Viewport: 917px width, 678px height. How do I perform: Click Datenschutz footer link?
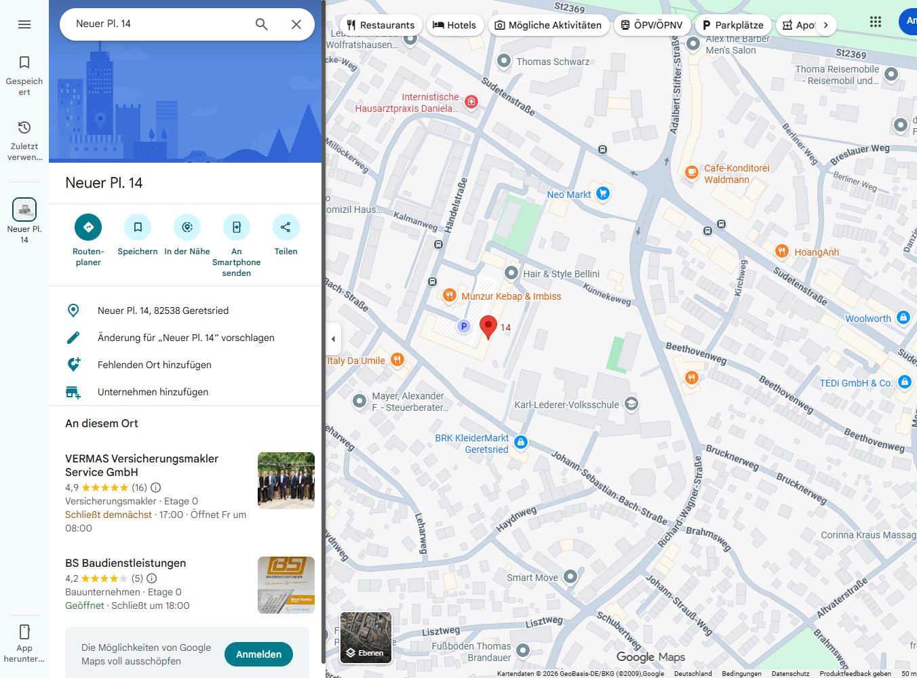point(790,673)
